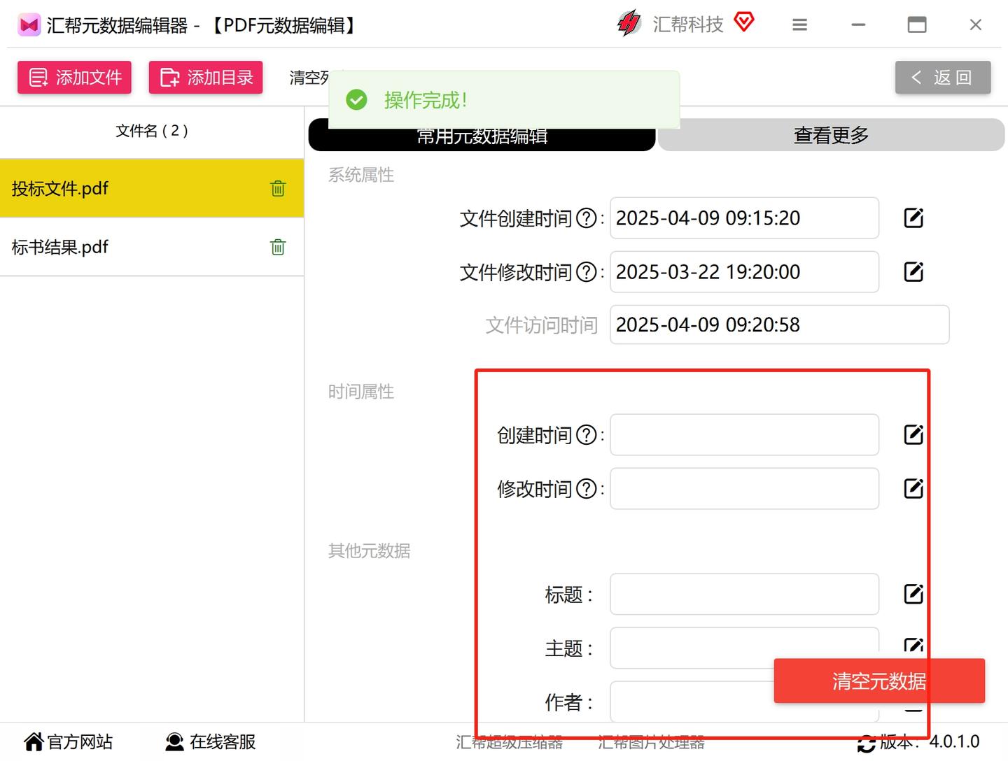The width and height of the screenshot is (1008, 761).
Task: Remove 标书结果.pdf with its trash icon
Action: [x=278, y=247]
